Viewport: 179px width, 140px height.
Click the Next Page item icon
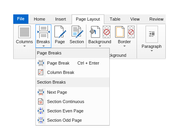[41, 92]
